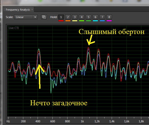Close the Frequency Analysis panel tab
Viewport: 149px width, 125px height.
click(x=32, y=10)
